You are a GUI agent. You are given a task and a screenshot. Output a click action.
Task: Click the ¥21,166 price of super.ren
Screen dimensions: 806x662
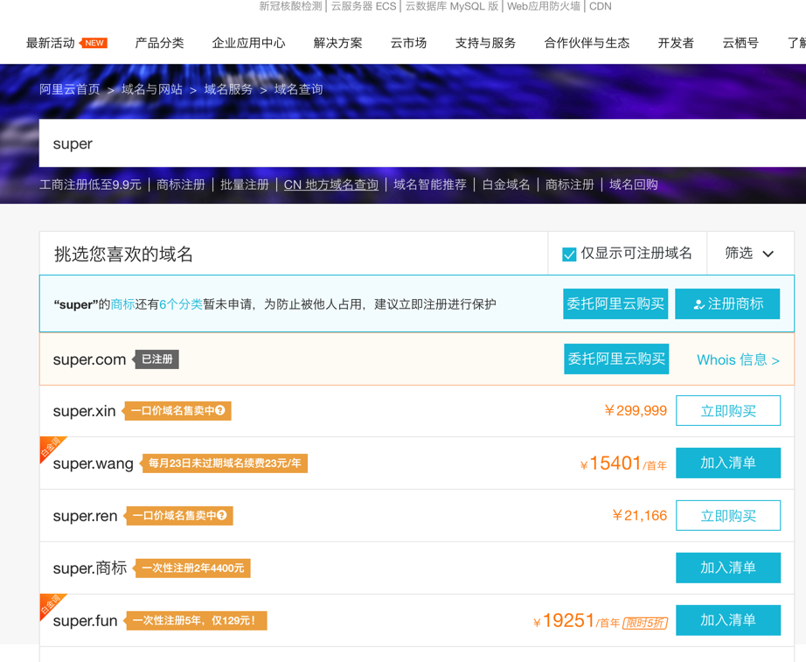tap(640, 515)
